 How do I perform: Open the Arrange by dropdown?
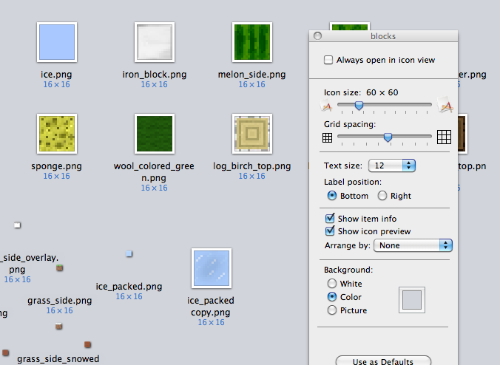(x=413, y=245)
